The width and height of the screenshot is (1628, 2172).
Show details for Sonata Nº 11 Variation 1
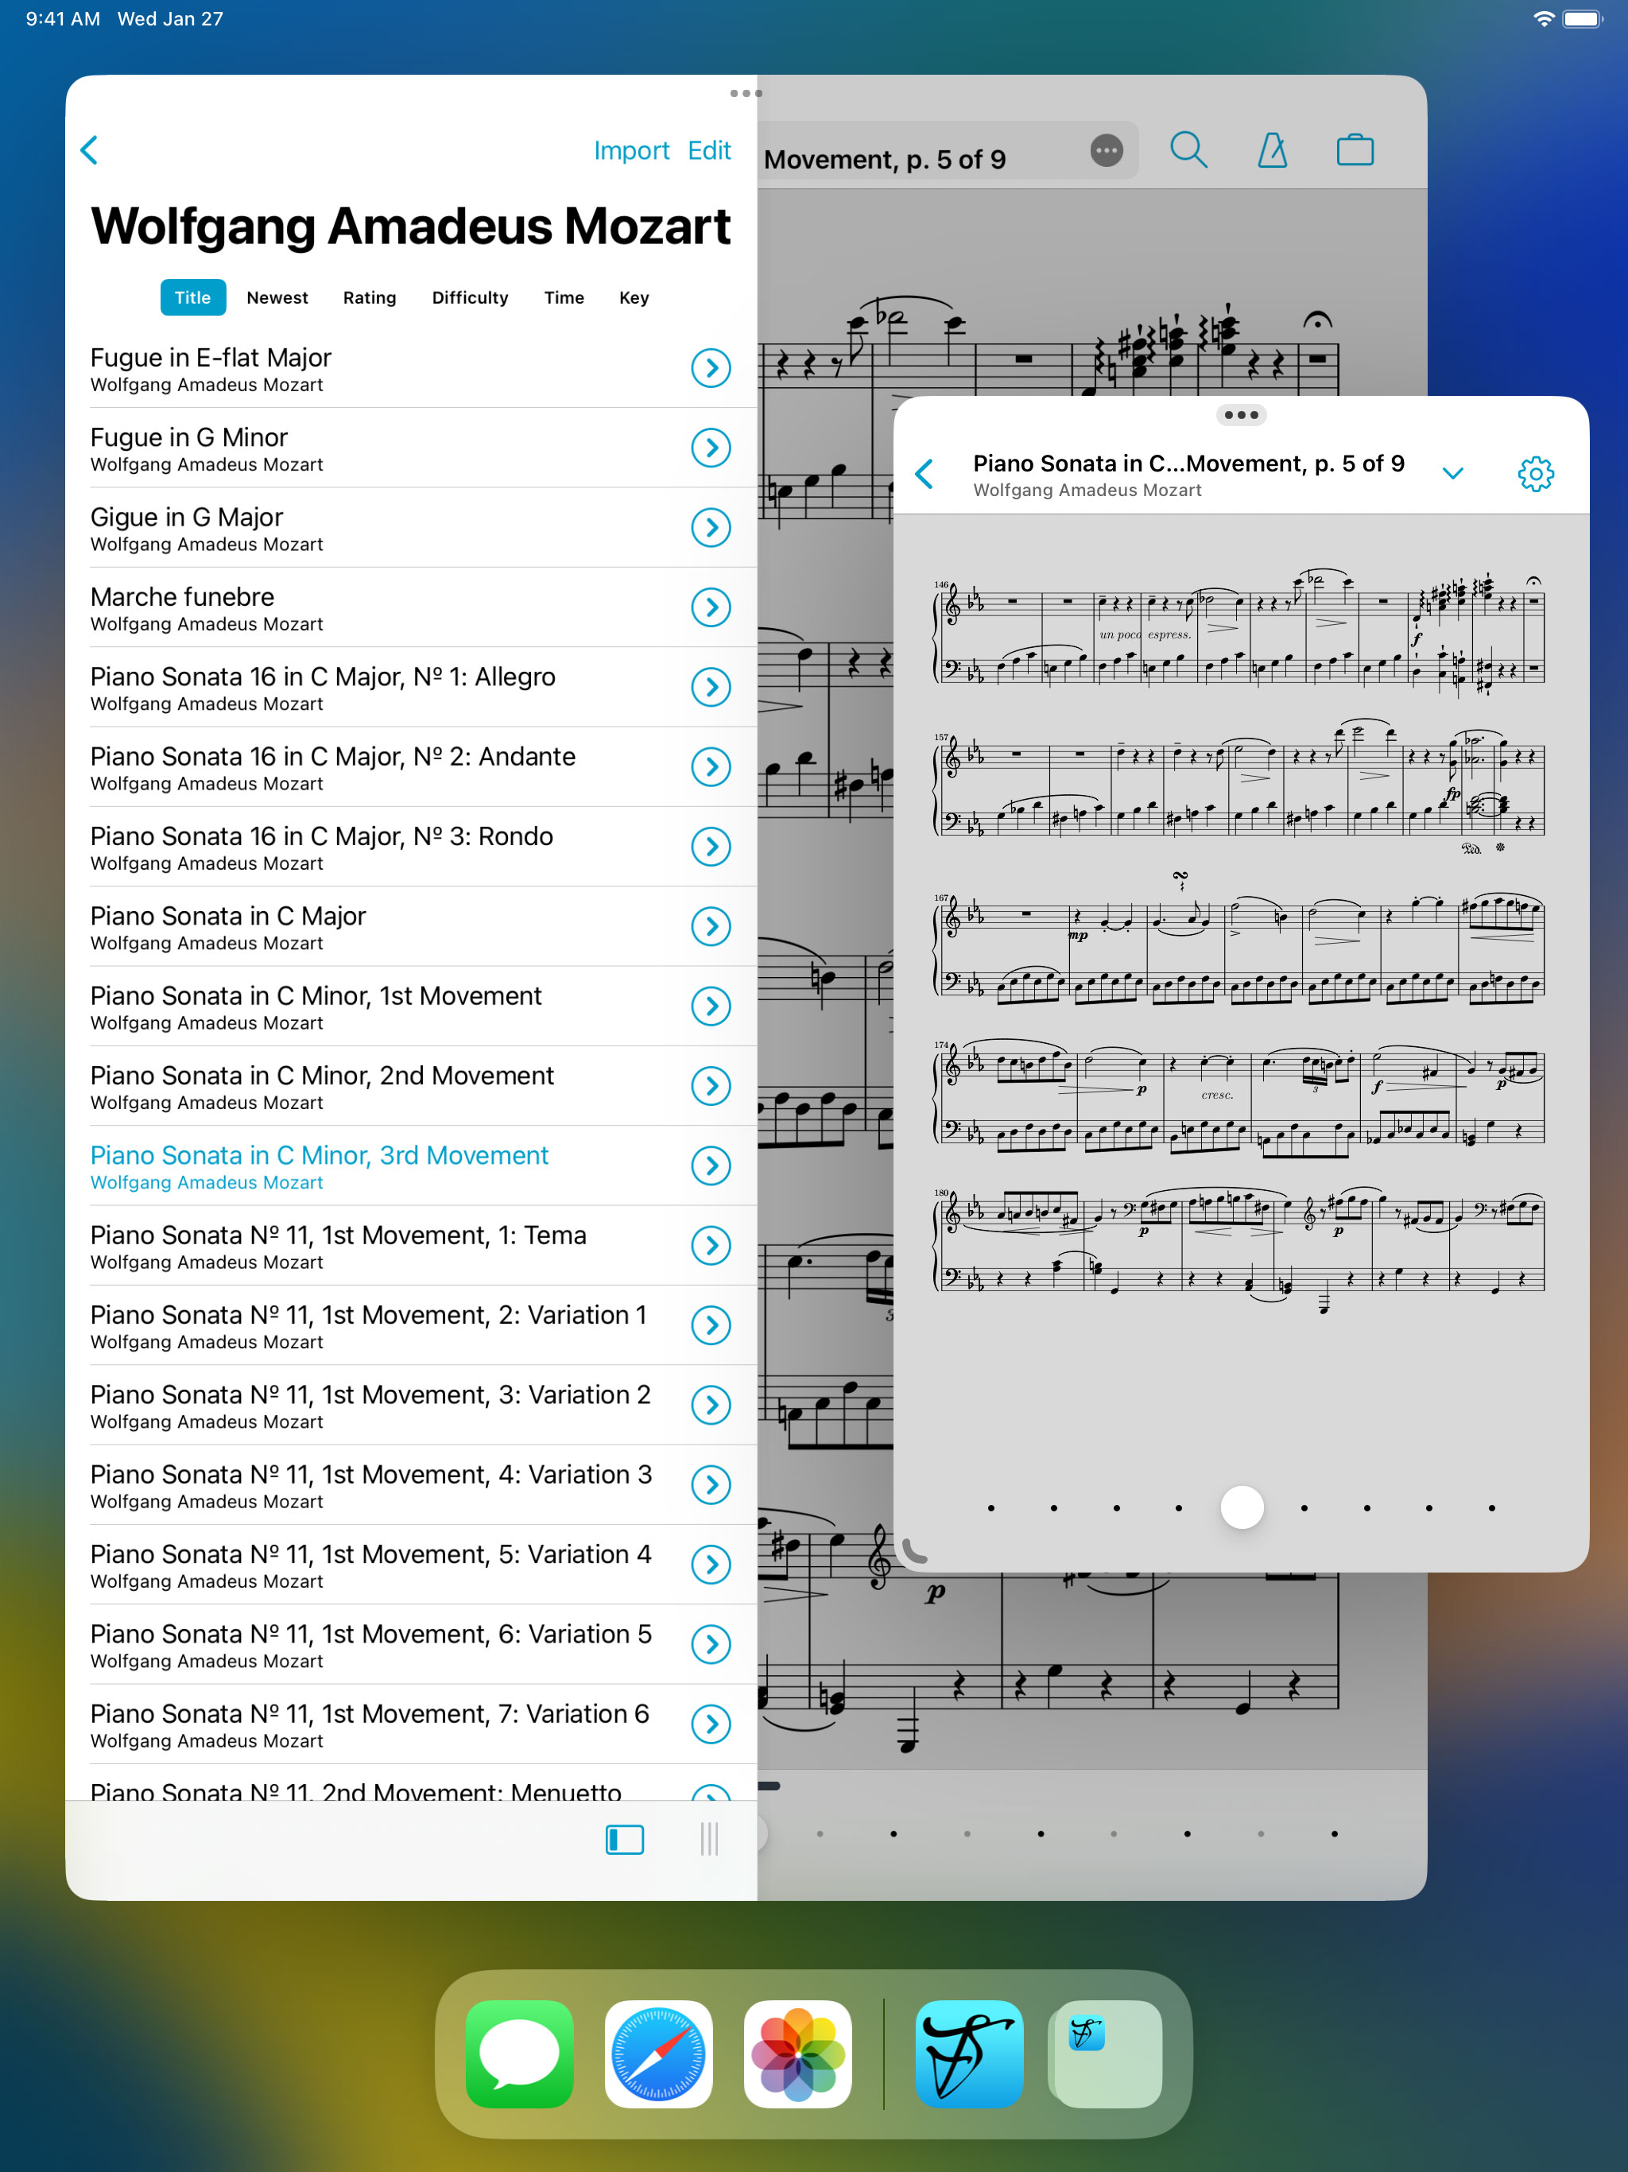point(711,1325)
